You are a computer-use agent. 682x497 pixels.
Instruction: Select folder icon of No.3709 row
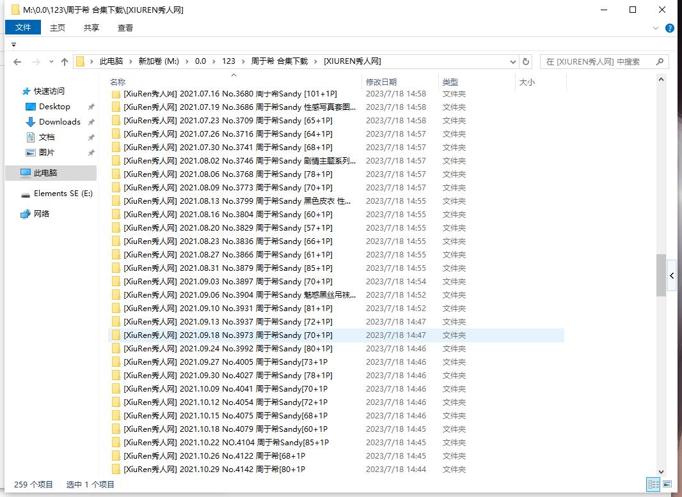pos(116,120)
